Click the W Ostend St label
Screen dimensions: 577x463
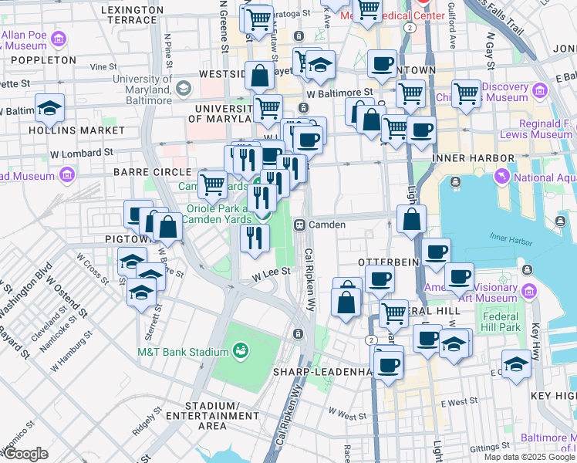point(66,296)
